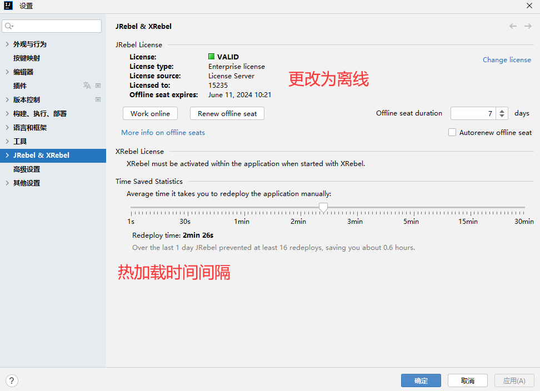Click the Work online button
This screenshot has width=540, height=391.
pyautogui.click(x=150, y=113)
